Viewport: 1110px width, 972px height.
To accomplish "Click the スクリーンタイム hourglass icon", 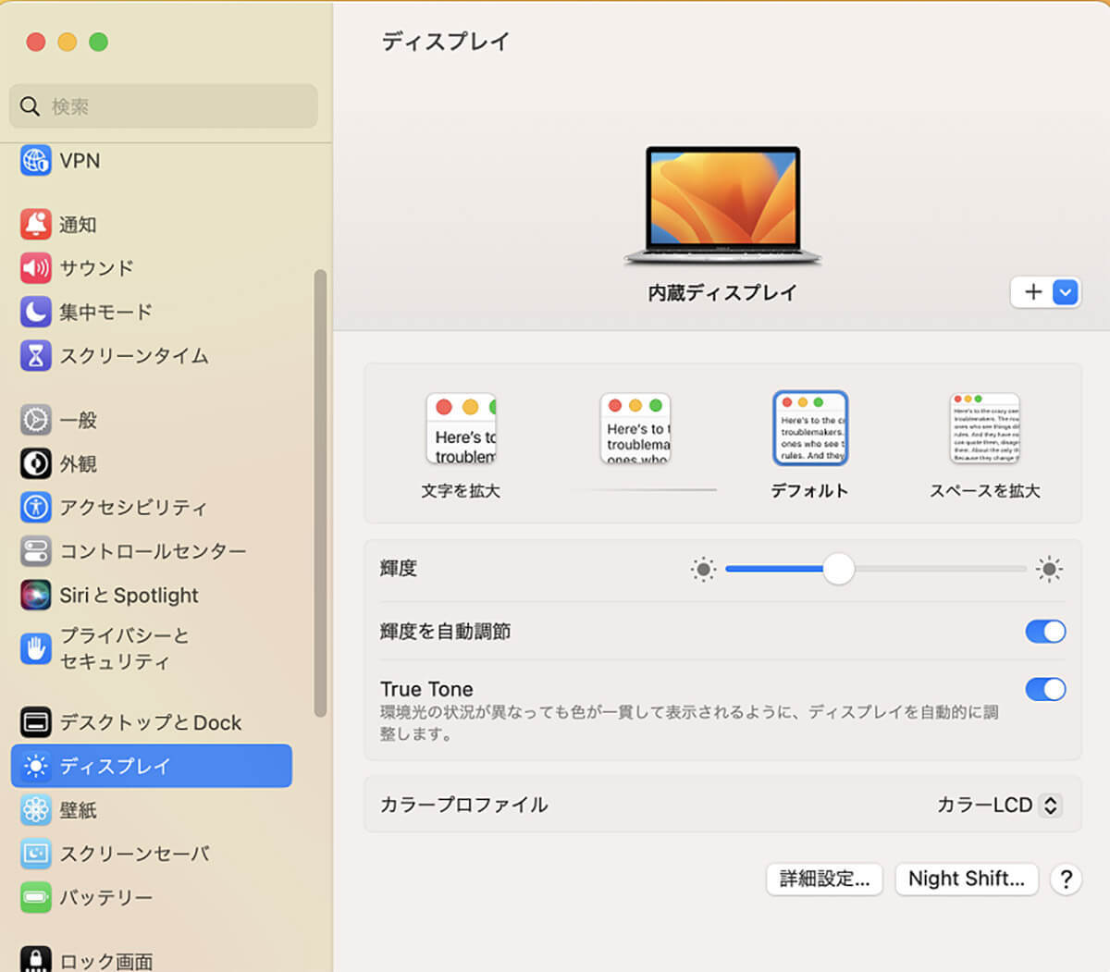I will (35, 356).
